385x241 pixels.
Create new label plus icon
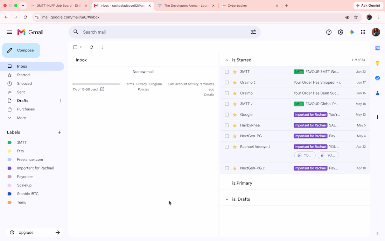point(59,132)
